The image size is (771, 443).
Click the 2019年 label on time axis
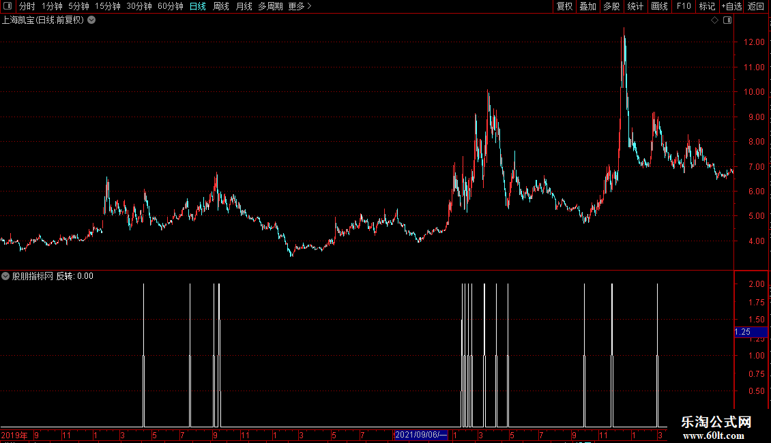pos(14,435)
